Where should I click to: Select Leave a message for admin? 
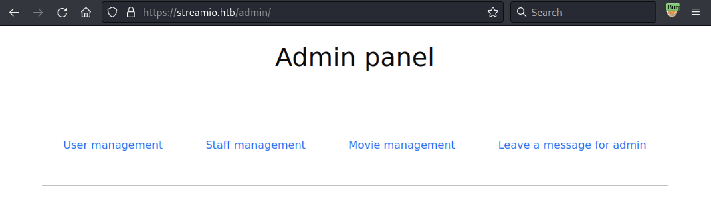pyautogui.click(x=572, y=145)
